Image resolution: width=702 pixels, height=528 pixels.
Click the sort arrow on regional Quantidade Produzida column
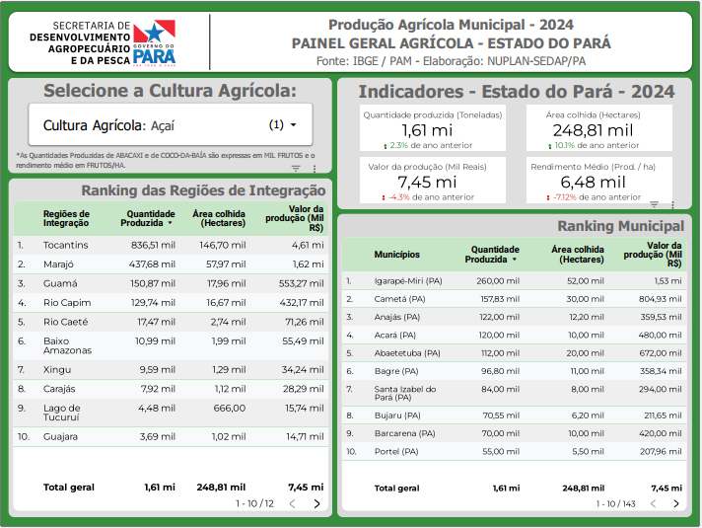tap(170, 224)
